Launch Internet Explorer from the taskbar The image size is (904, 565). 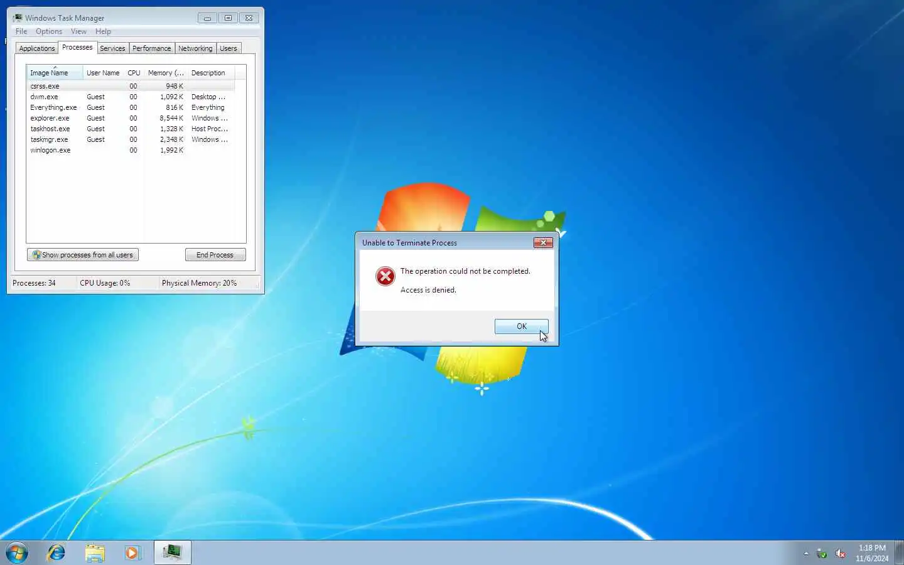point(56,553)
